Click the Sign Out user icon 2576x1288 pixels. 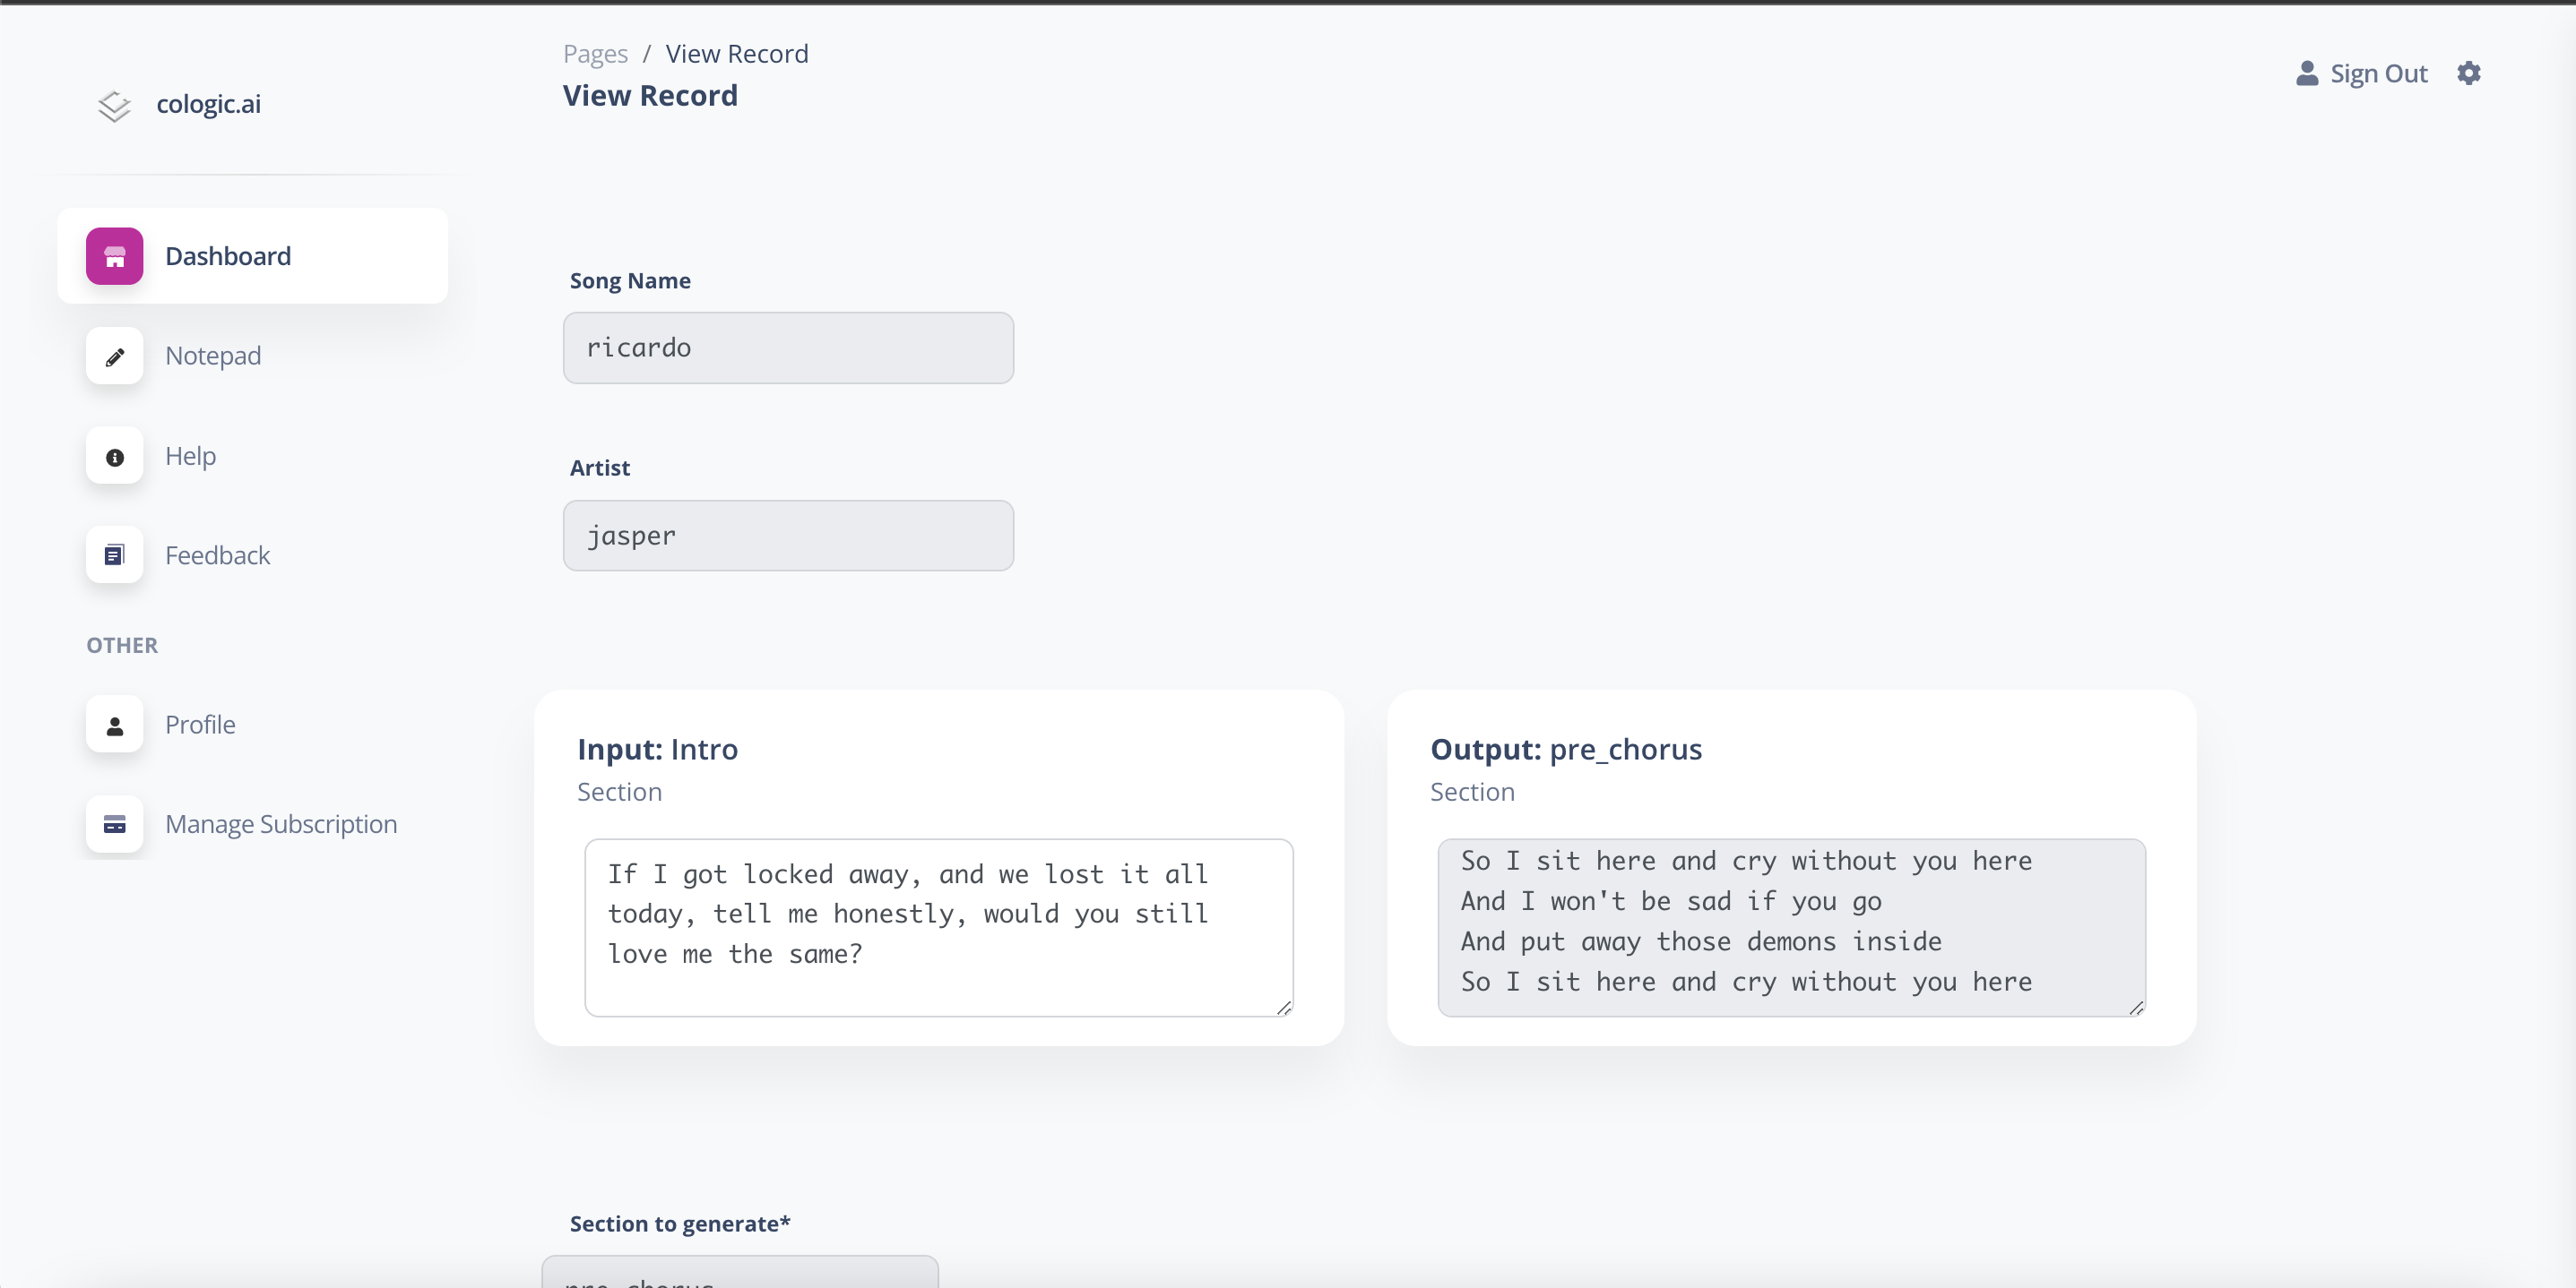pyautogui.click(x=2307, y=73)
